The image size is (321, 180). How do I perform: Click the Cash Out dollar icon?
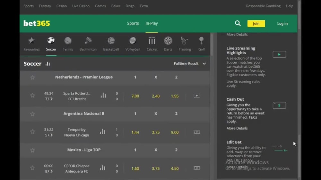(x=279, y=106)
